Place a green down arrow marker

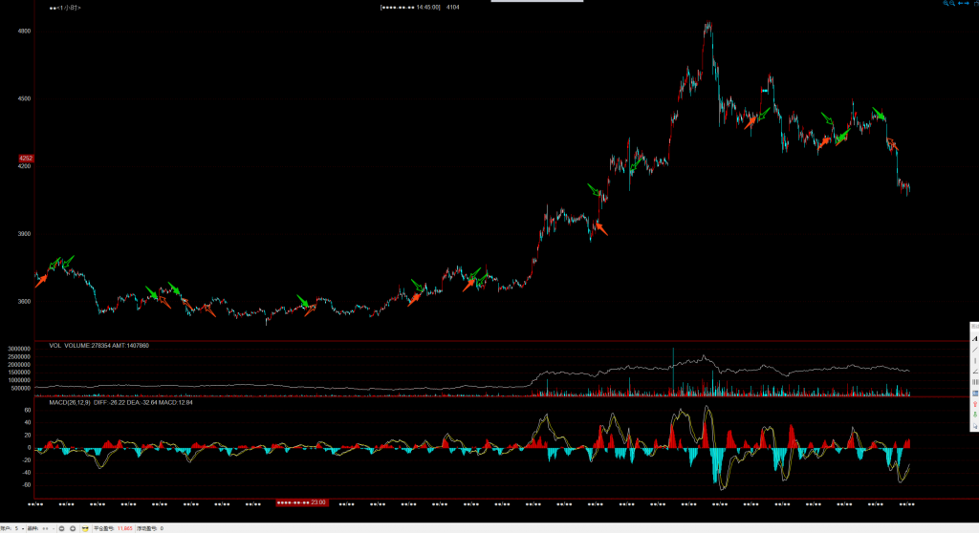[x=974, y=414]
